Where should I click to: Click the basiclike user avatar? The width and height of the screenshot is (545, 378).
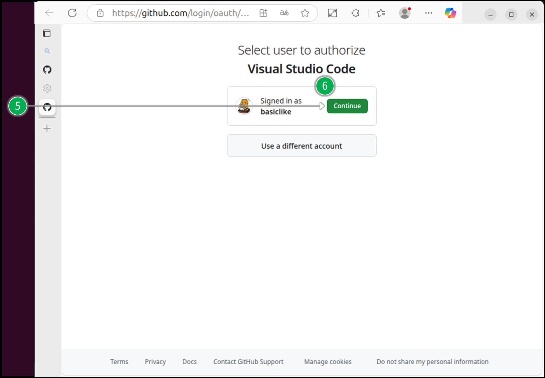tap(244, 106)
